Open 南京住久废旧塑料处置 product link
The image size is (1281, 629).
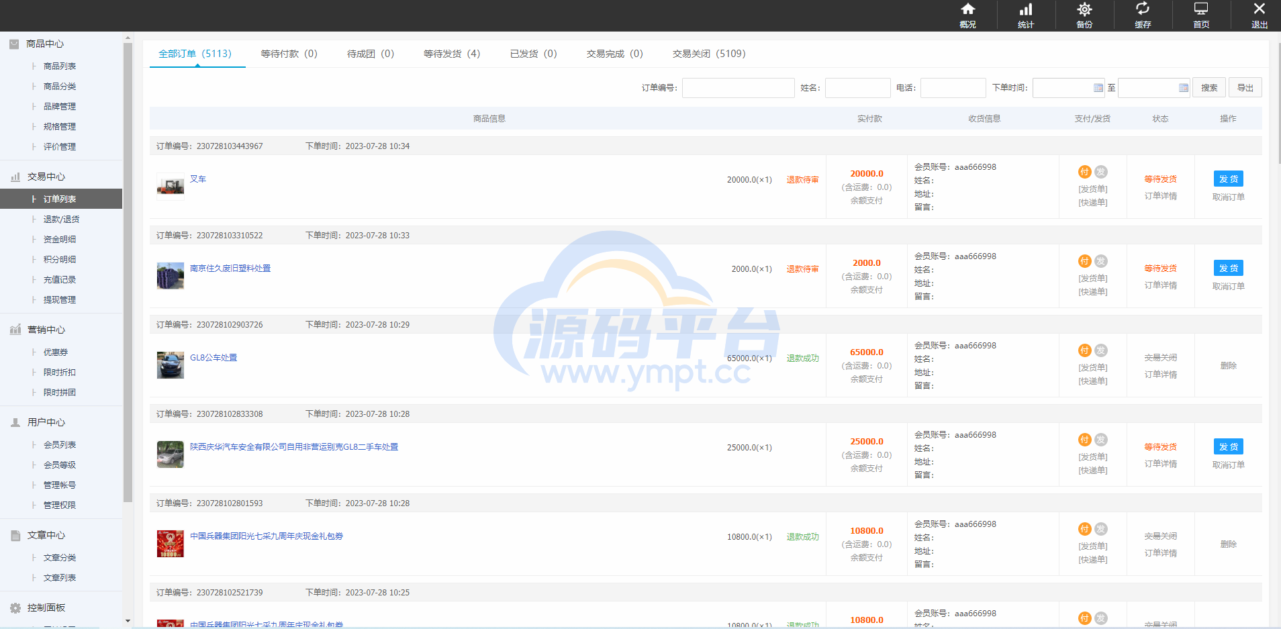pyautogui.click(x=230, y=269)
